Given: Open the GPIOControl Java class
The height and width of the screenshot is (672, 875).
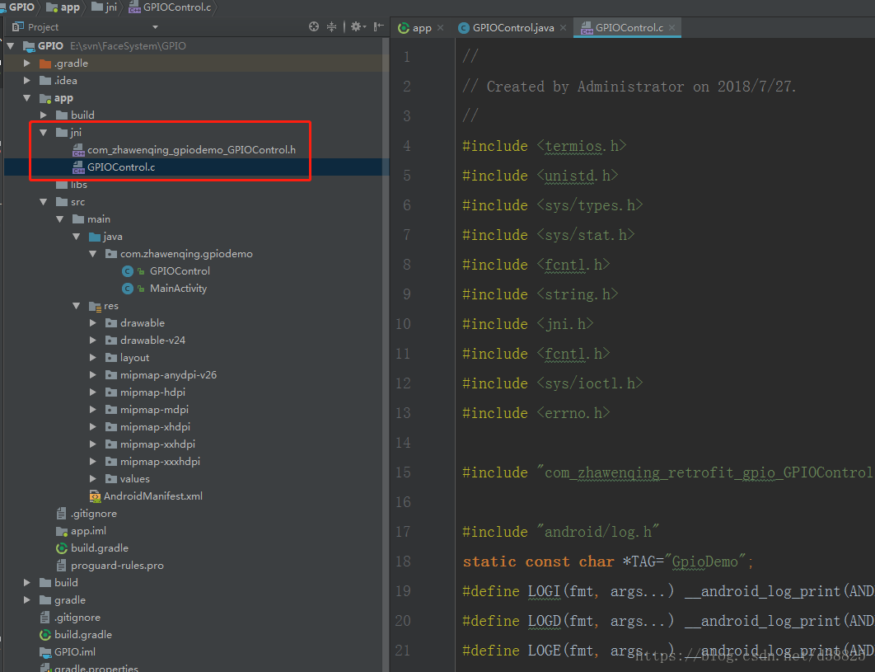Looking at the screenshot, I should (180, 271).
